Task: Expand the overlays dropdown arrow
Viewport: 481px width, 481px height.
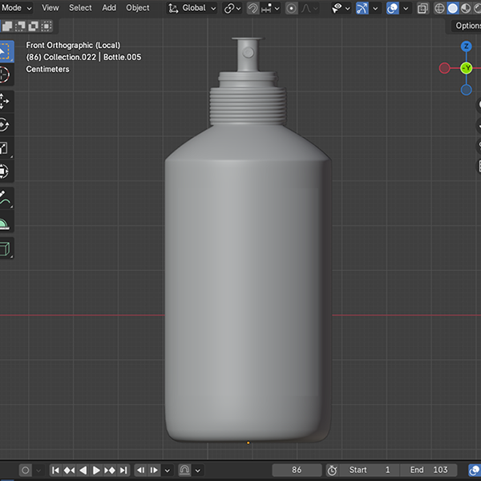Action: 406,8
